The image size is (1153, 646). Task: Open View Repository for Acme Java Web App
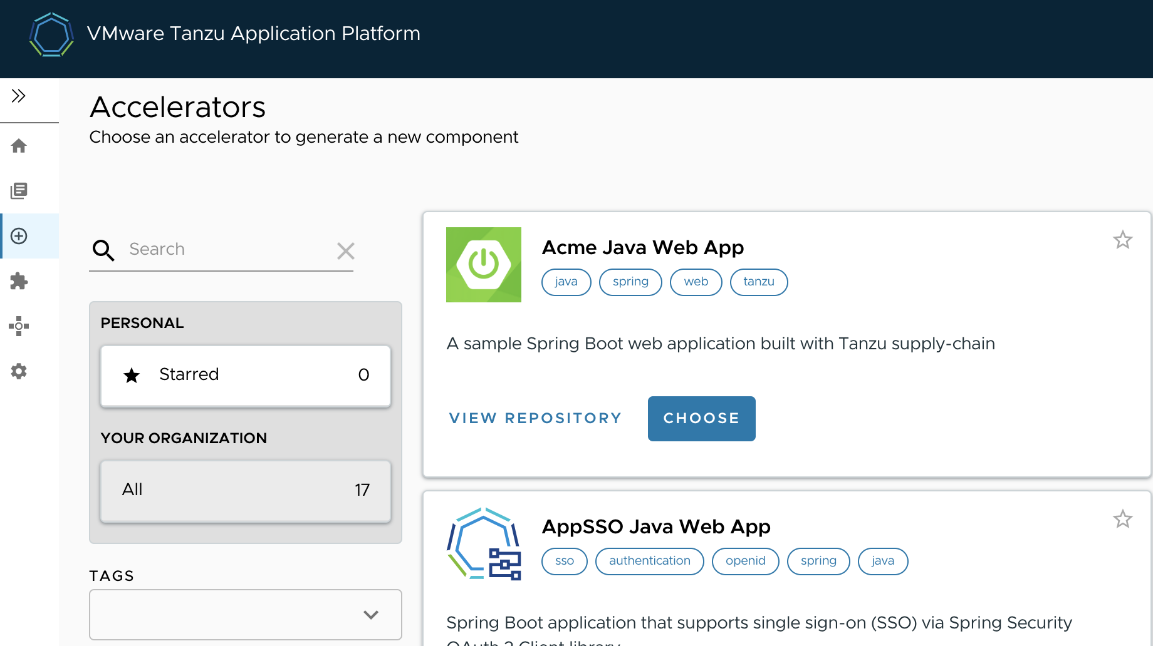pos(536,418)
